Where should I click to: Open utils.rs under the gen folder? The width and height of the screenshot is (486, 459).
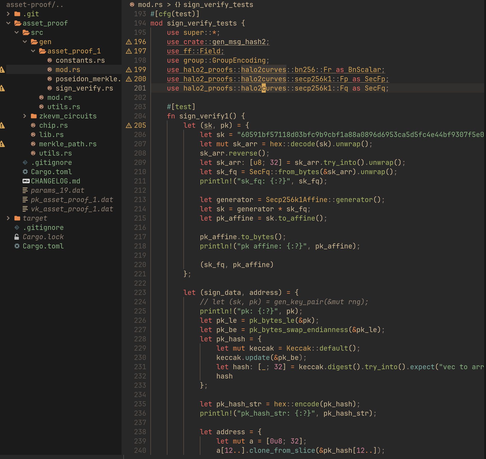point(64,107)
